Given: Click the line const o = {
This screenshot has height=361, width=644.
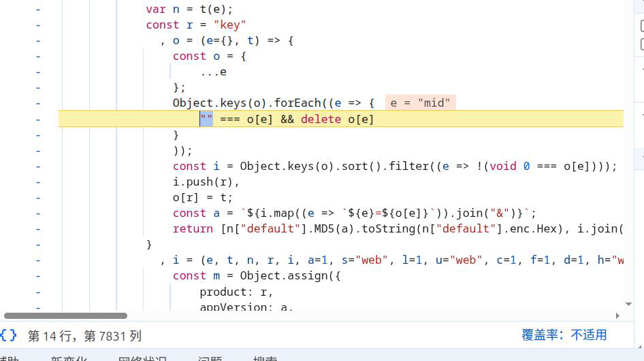Looking at the screenshot, I should click(x=210, y=56).
